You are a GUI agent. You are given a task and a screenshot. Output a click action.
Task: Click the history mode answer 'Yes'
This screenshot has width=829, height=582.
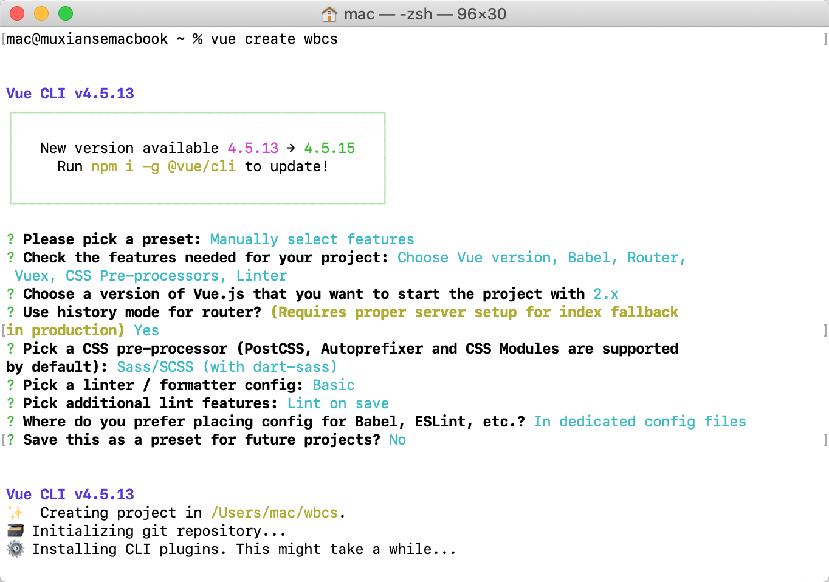(146, 330)
